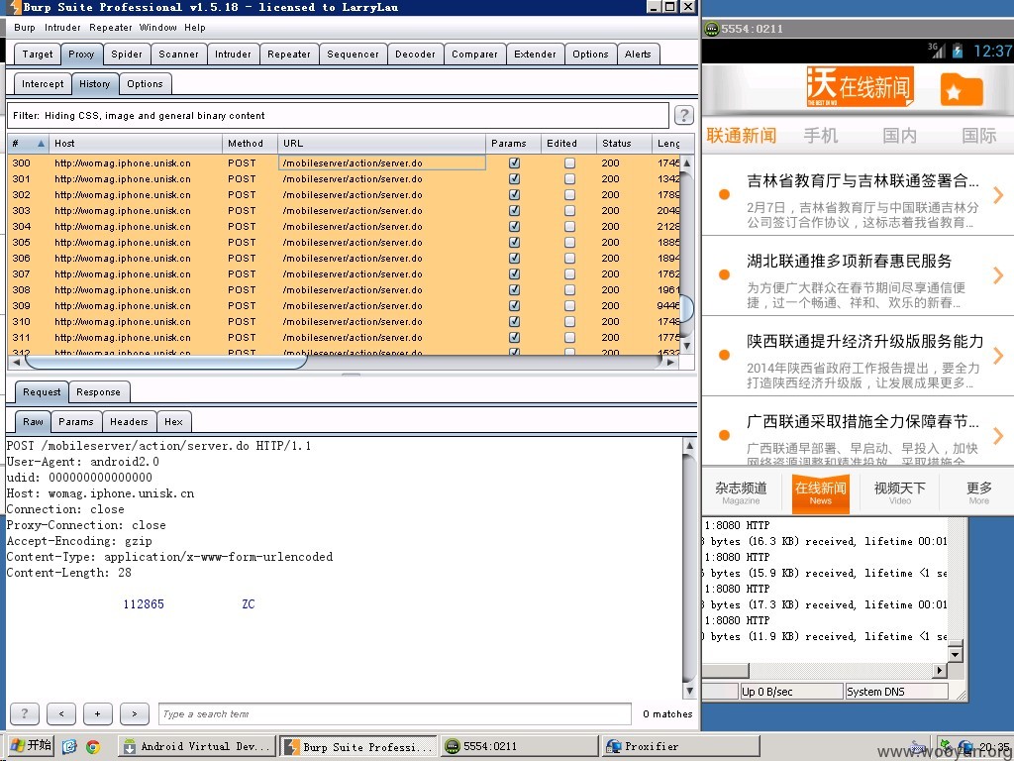Sort history by the Host column
Image resolution: width=1014 pixels, height=761 pixels.
[136, 144]
